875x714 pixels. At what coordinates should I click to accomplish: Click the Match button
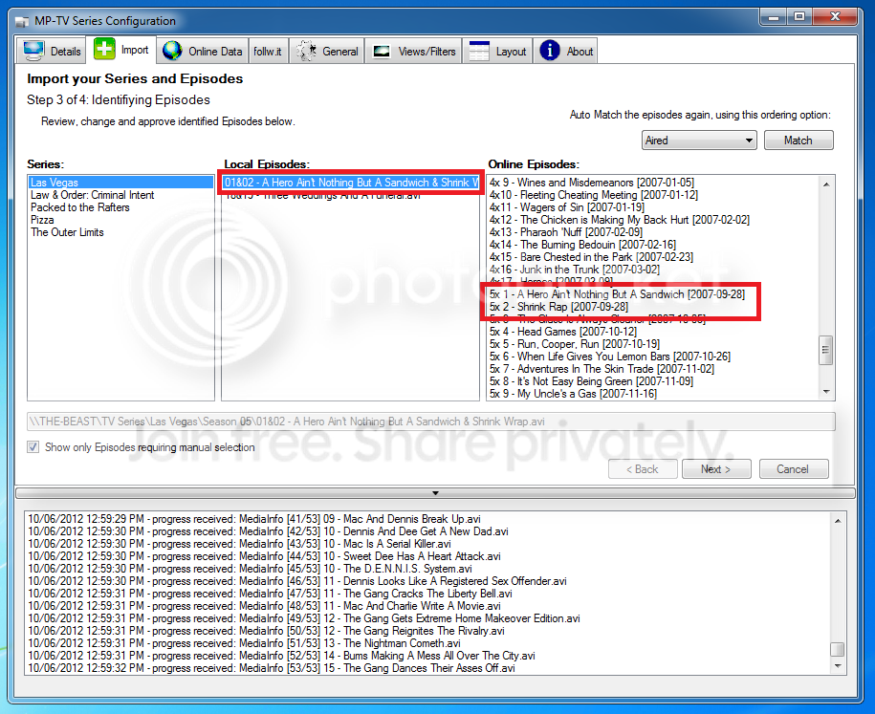(x=798, y=140)
